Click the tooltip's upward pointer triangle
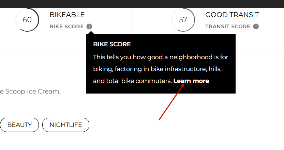 click(91, 33)
